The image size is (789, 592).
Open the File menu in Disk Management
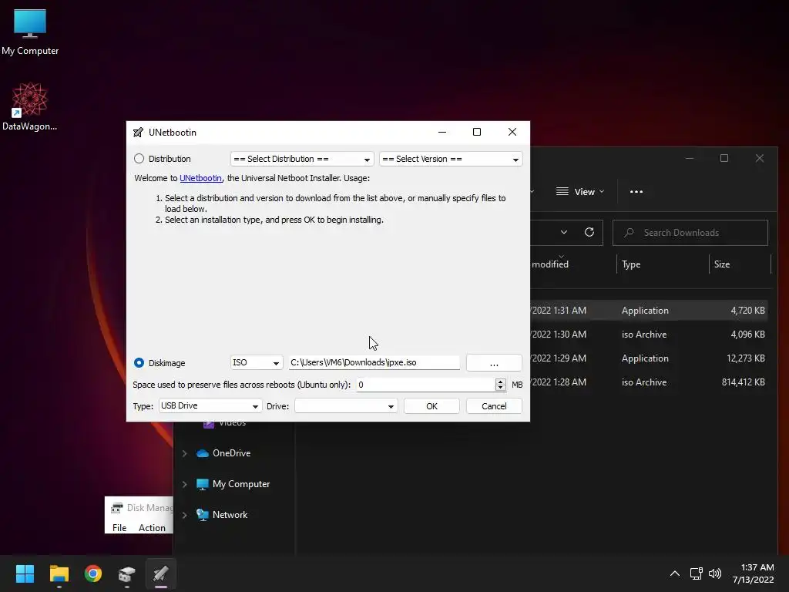119,527
